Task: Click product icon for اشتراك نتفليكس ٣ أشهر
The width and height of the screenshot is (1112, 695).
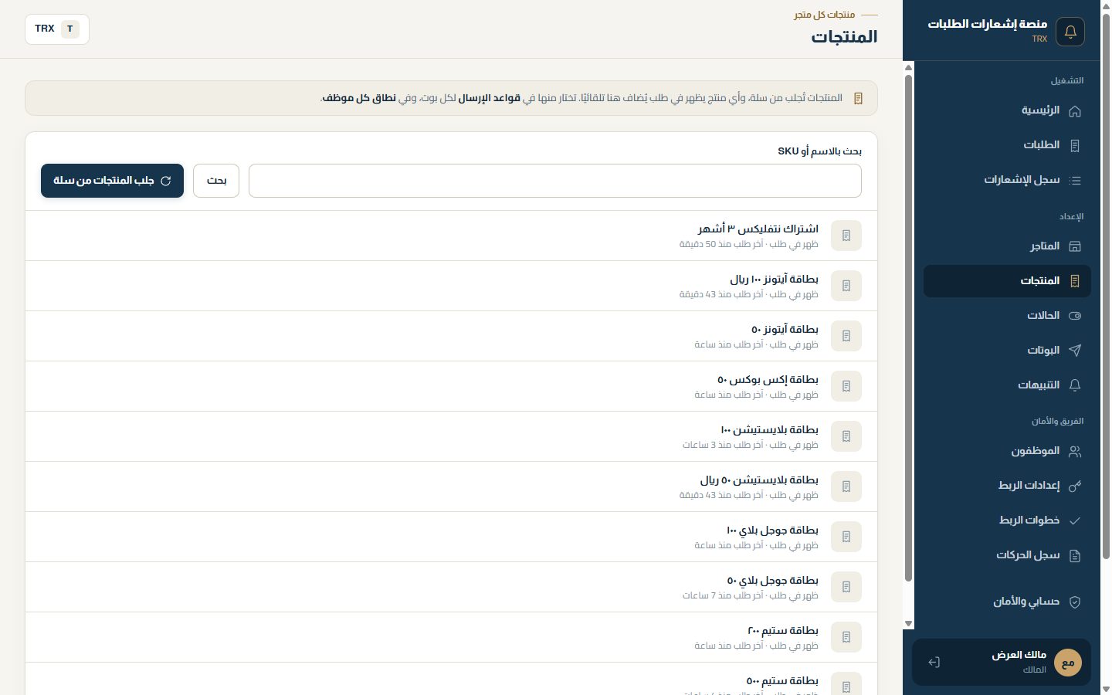Action: click(846, 236)
